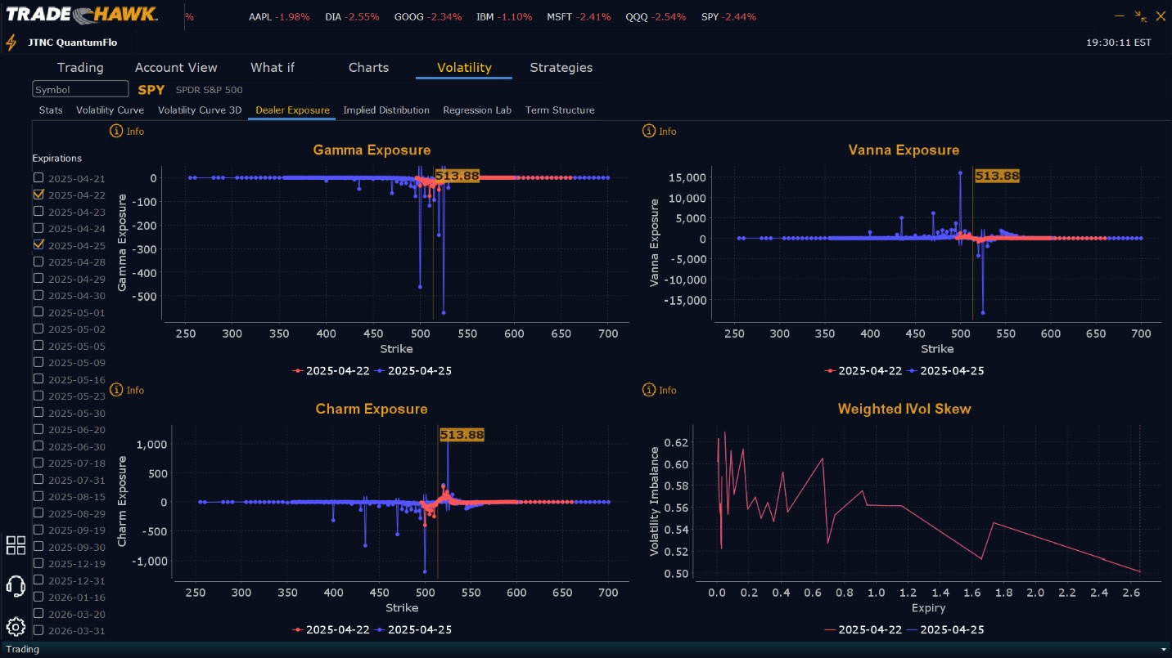The image size is (1172, 658).
Task: Click the DIA -2.55% ticker
Action: [352, 17]
